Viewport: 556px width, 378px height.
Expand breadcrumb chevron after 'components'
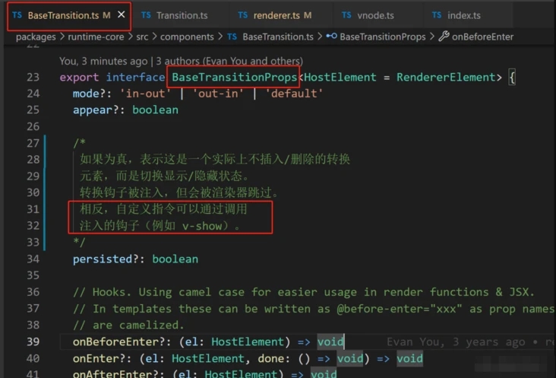point(220,37)
